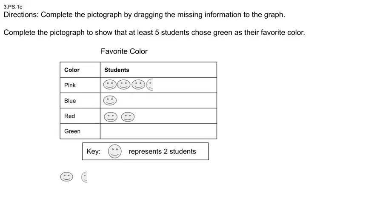The height and width of the screenshot is (215, 383).
Task: Click the first smiley in the Pink row
Action: point(110,85)
